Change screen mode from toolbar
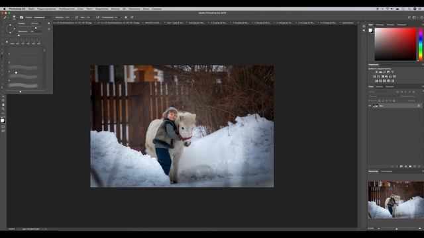Screen dimensions: 424x238 (3, 131)
